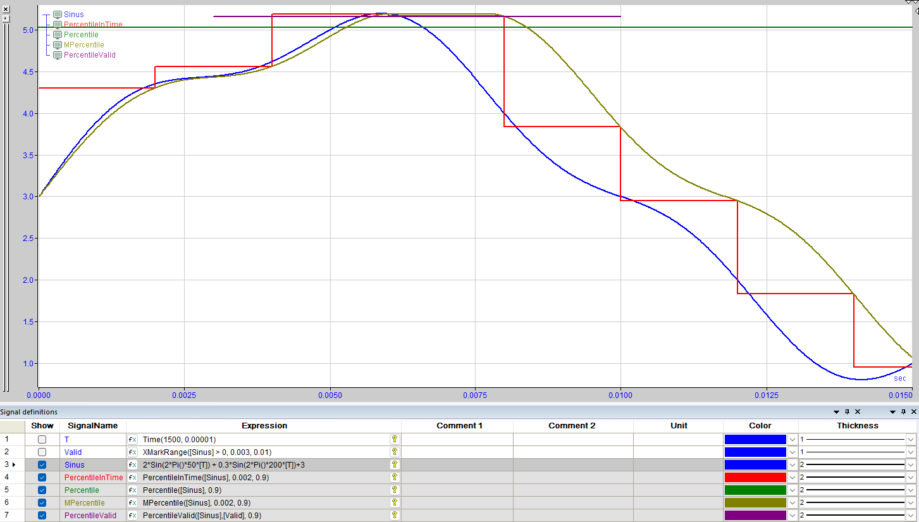Select the PercentileValid label in the graph legend

click(90, 55)
